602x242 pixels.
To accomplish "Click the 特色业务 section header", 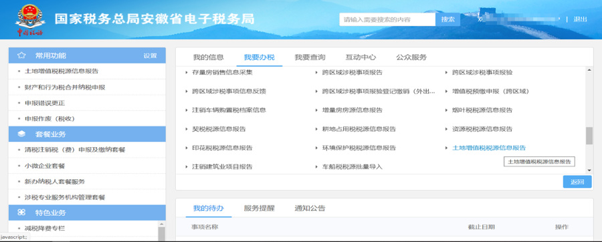I will coord(87,213).
